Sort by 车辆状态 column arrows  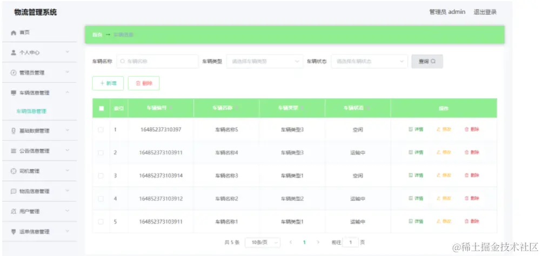tap(368, 108)
